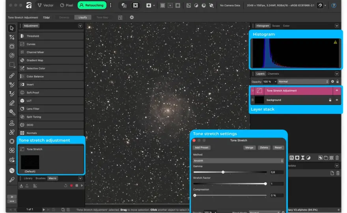Click the Auto Levels toolbar icon
The height and width of the screenshot is (213, 347).
pos(188,5)
